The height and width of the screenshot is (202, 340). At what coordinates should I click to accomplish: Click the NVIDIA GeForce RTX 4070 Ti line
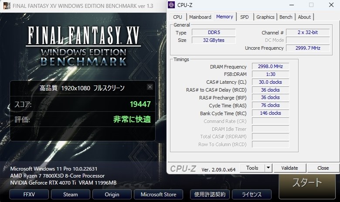[x=63, y=183]
